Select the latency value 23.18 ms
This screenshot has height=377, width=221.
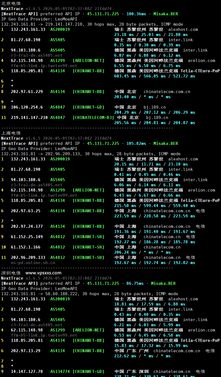pyautogui.click(x=124, y=35)
